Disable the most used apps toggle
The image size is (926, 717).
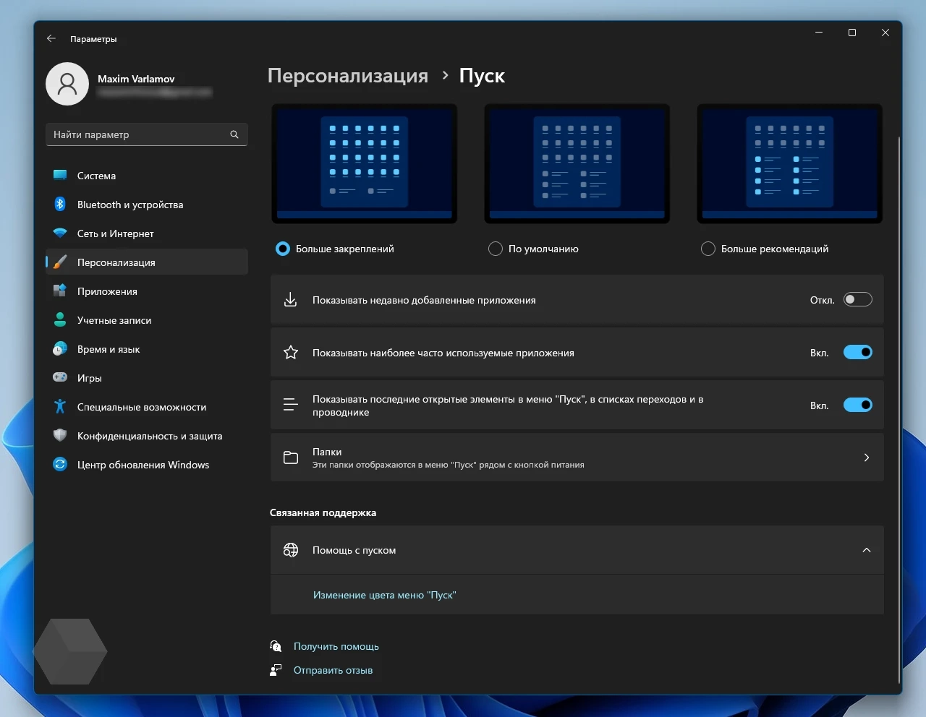(x=858, y=352)
